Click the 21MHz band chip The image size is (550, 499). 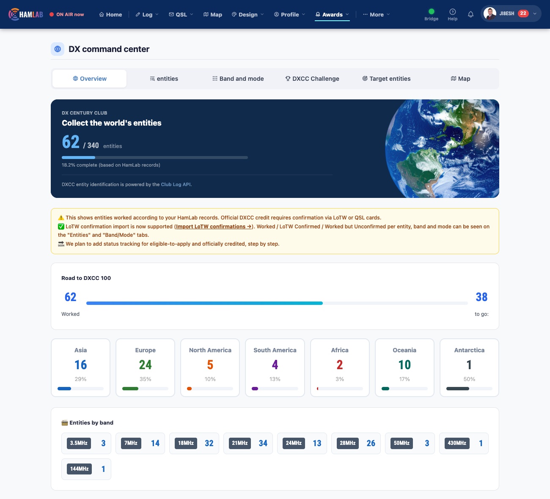click(248, 443)
